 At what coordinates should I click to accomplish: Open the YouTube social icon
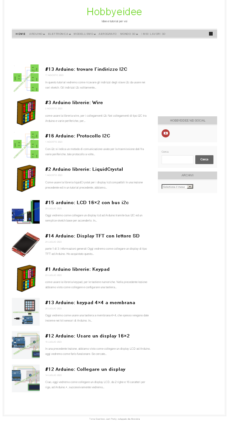[165, 133]
